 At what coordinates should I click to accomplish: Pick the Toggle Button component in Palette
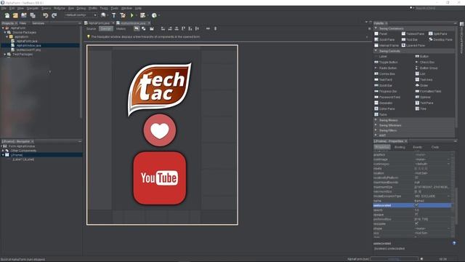coord(386,63)
